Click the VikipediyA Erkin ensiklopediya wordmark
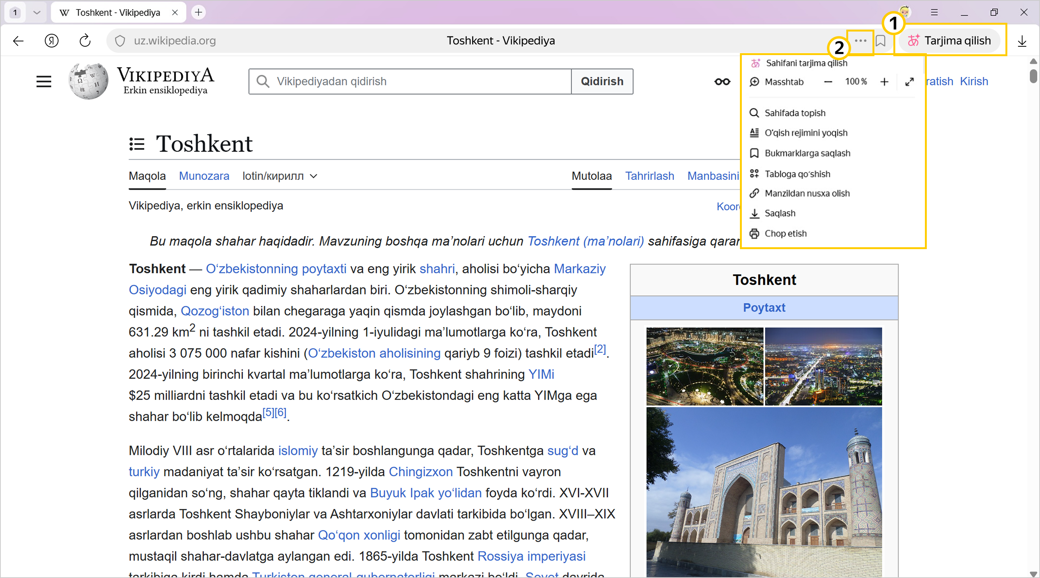This screenshot has height=578, width=1040. tap(166, 81)
